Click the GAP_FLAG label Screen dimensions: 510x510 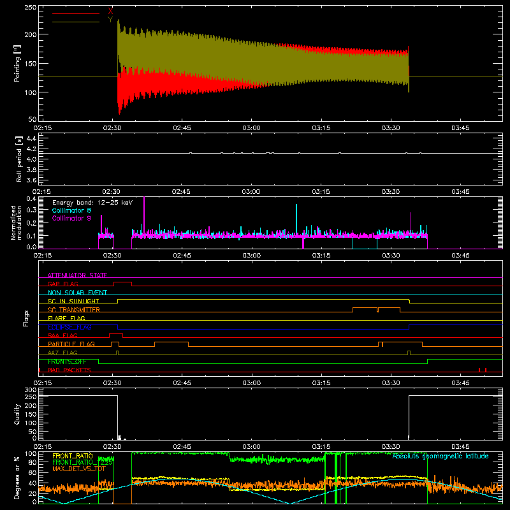[x=62, y=284]
